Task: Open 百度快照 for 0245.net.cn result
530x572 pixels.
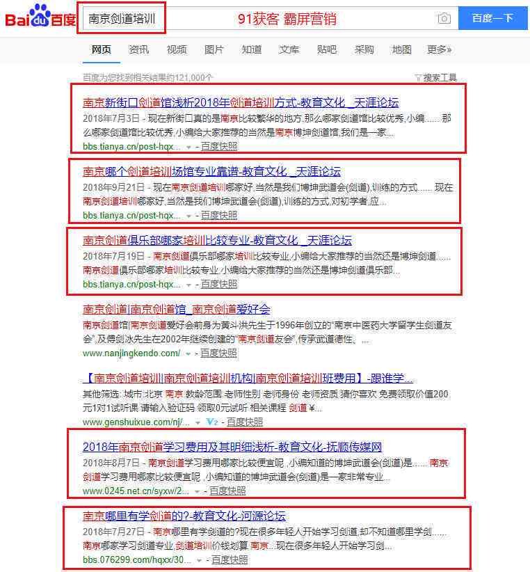Action: point(227,491)
